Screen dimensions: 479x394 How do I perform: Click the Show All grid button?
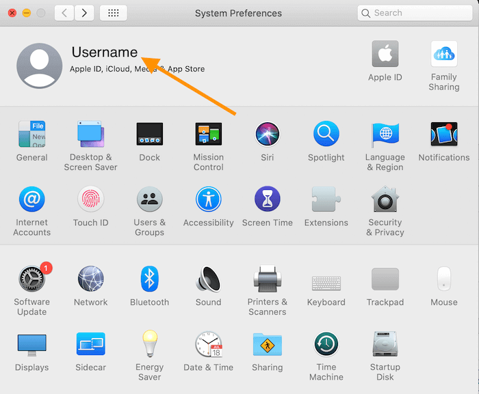click(x=113, y=13)
